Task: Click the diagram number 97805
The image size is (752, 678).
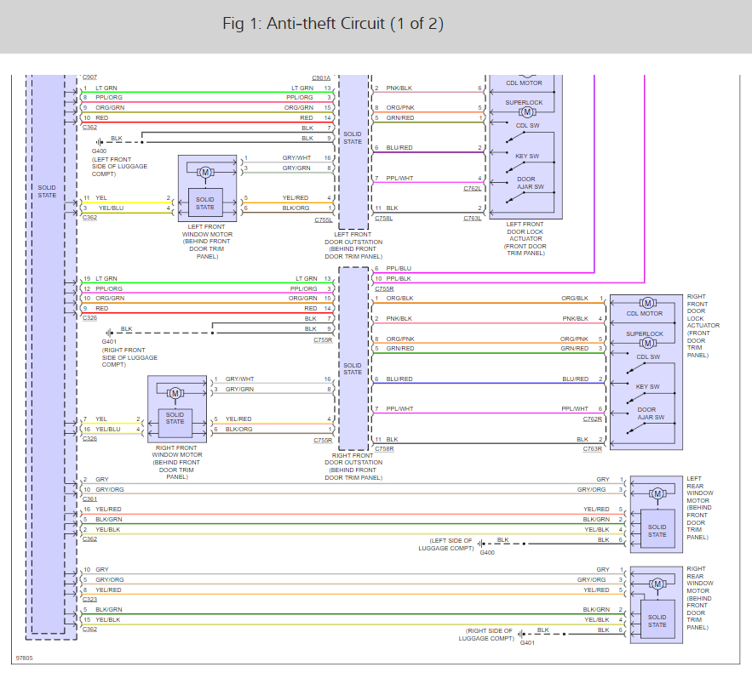Action: click(25, 658)
